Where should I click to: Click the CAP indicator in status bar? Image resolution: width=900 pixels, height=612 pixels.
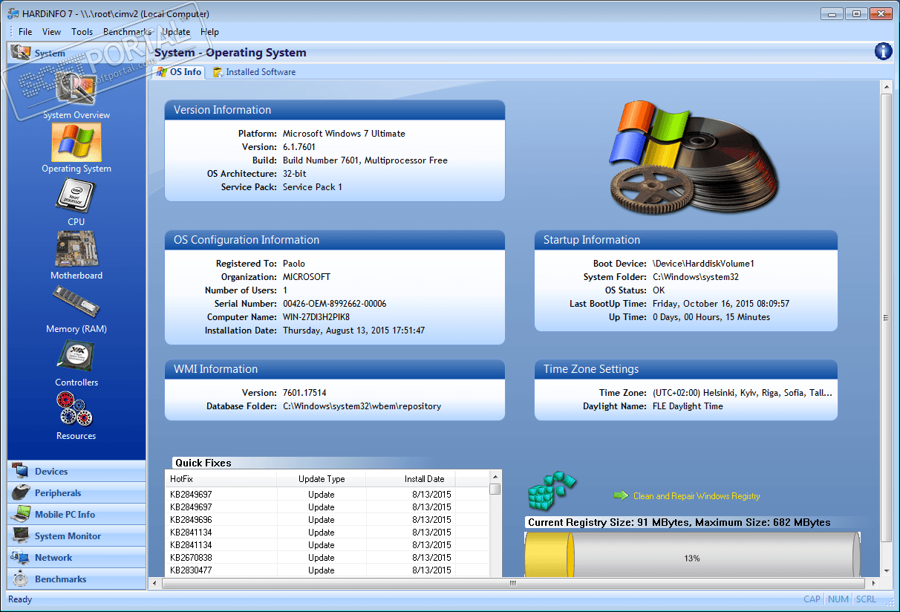click(x=812, y=599)
